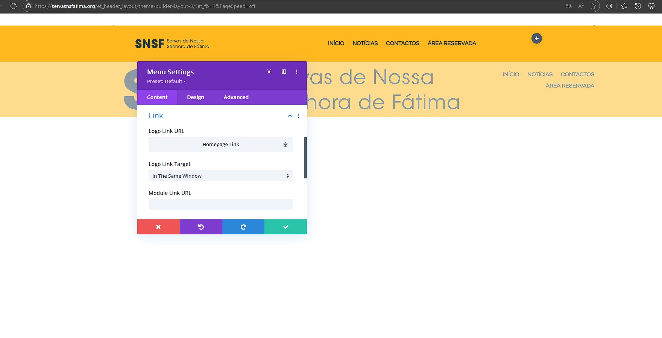Open the favorites list icon
The image size is (662, 338).
(624, 6)
